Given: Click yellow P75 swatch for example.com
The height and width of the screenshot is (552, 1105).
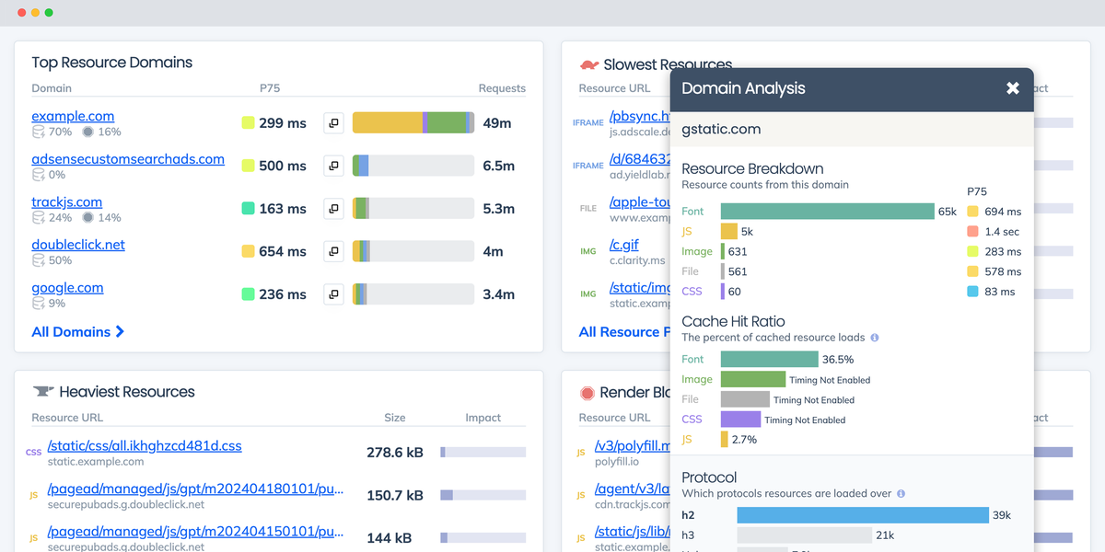Looking at the screenshot, I should click(x=248, y=122).
